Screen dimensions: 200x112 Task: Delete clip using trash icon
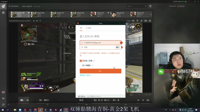pyautogui.click(x=40, y=21)
